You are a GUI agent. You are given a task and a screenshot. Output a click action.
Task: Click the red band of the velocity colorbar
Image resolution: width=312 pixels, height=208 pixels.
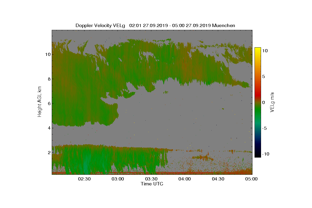257,95
